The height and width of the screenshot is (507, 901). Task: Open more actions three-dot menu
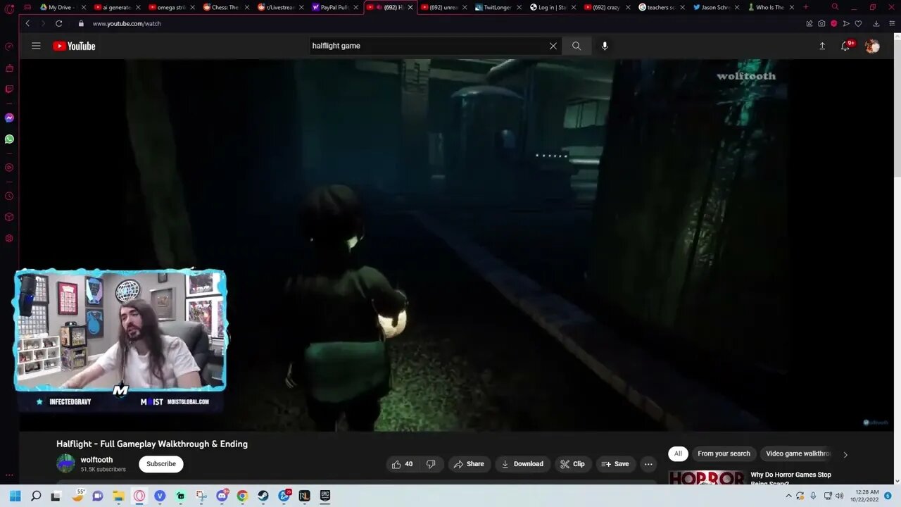click(x=648, y=464)
